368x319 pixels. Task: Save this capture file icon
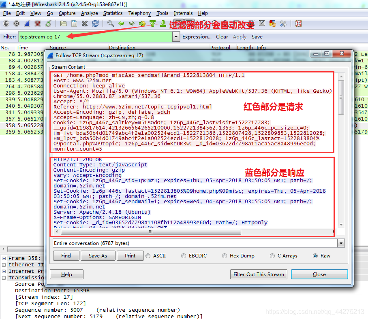pyautogui.click(x=74, y=23)
